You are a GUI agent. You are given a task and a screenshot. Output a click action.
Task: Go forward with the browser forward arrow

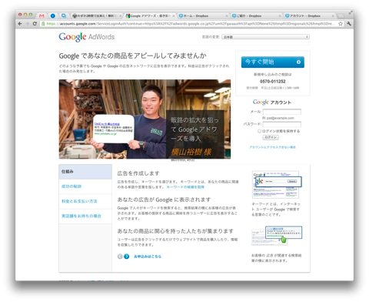(x=28, y=24)
